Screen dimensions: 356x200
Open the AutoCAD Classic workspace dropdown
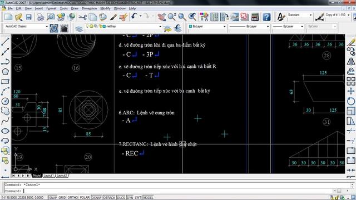click(26, 26)
